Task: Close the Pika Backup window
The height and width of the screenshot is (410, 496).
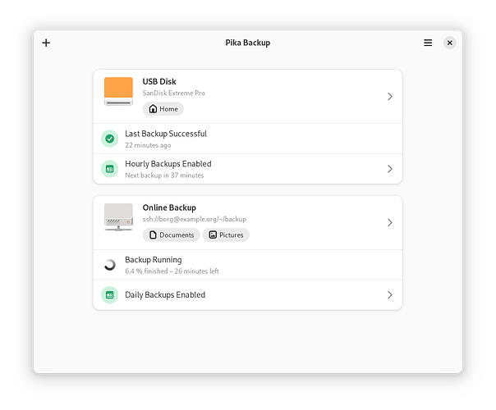Action: (449, 43)
